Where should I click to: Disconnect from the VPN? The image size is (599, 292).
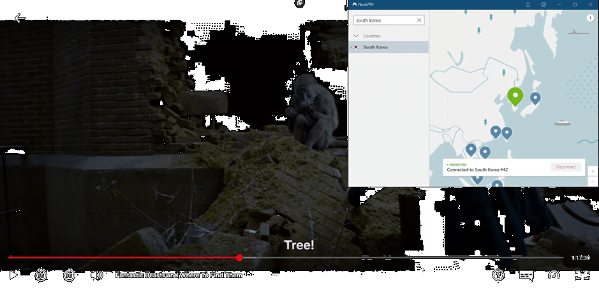[565, 167]
